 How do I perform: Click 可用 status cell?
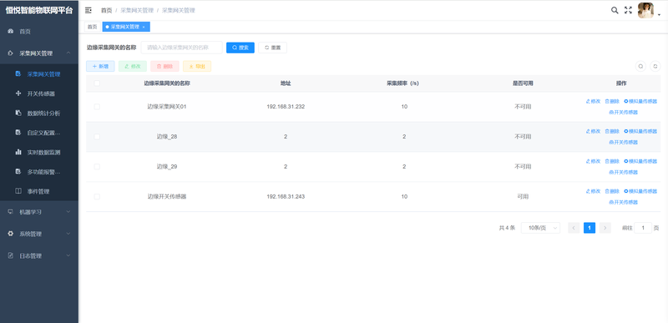click(523, 197)
